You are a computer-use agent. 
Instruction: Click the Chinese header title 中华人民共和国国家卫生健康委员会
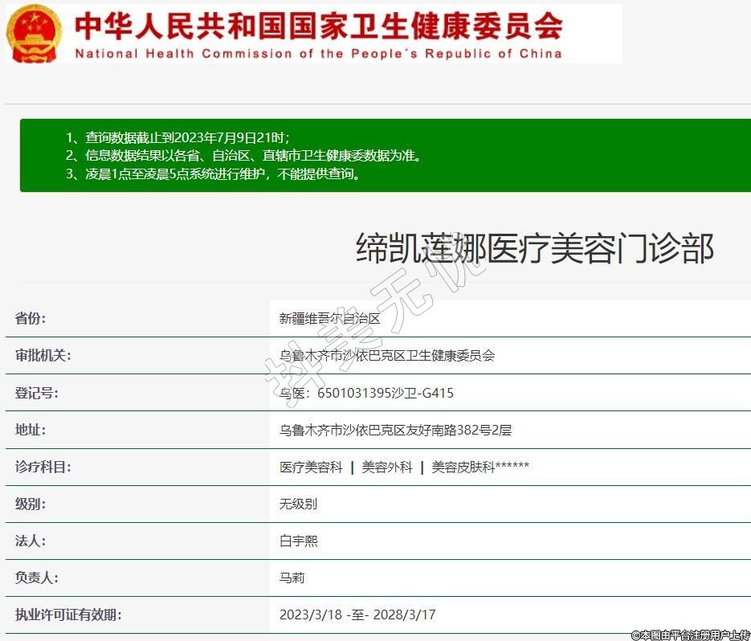coord(318,26)
